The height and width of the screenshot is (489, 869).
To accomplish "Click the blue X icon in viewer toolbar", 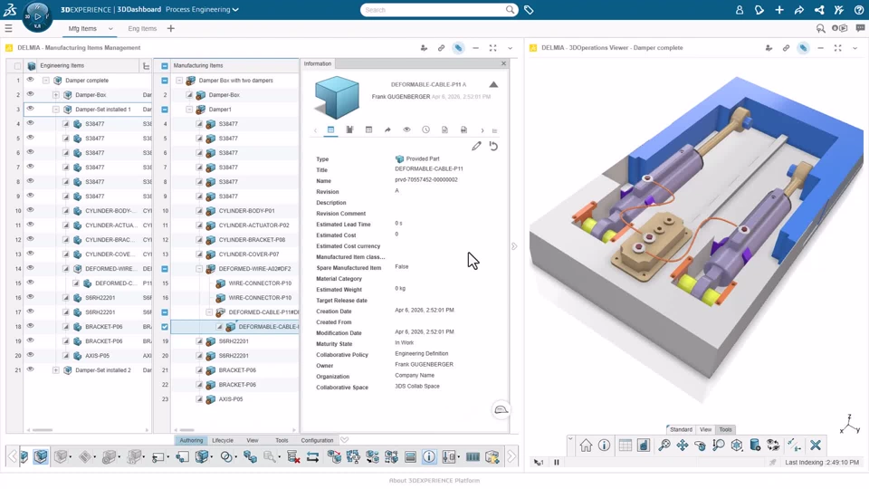I will click(x=816, y=446).
